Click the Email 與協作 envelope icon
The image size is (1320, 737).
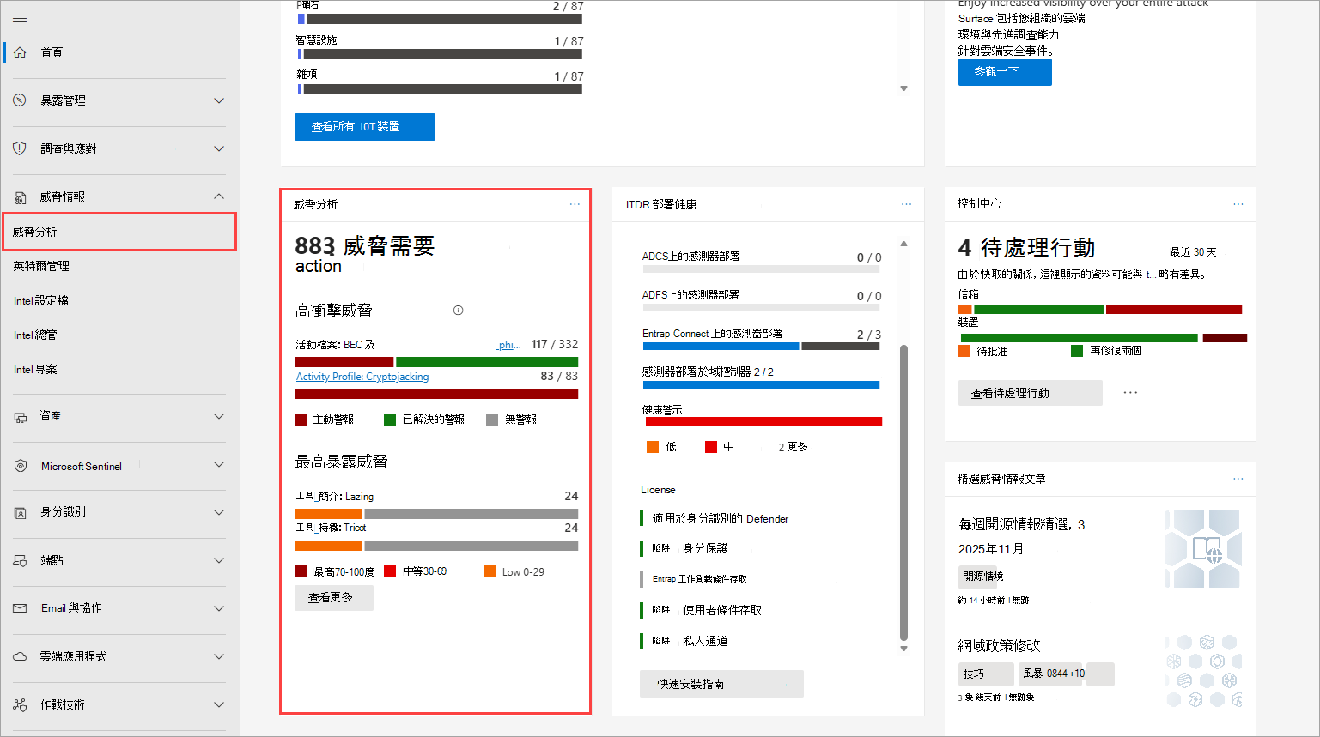(x=20, y=608)
